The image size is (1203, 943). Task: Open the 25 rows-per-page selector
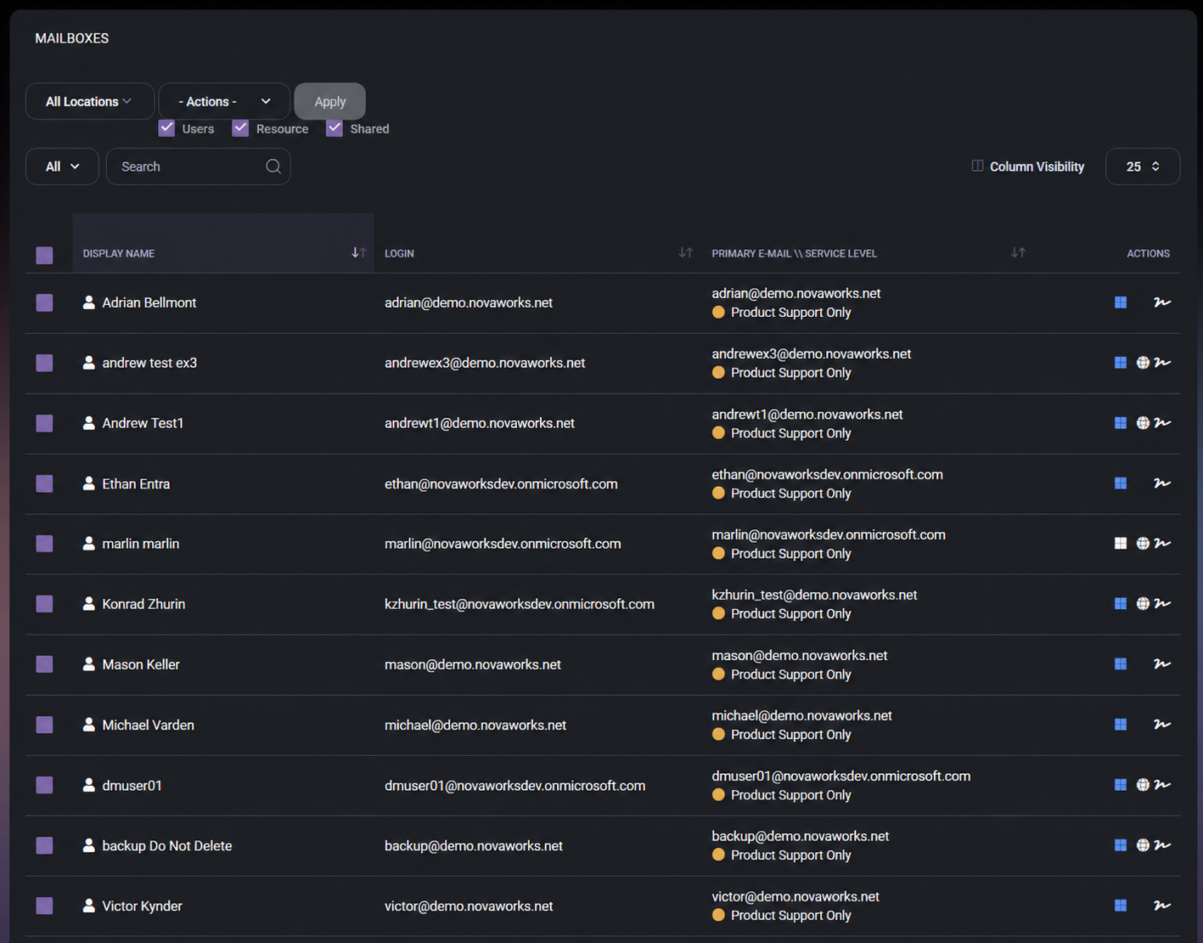(1143, 167)
